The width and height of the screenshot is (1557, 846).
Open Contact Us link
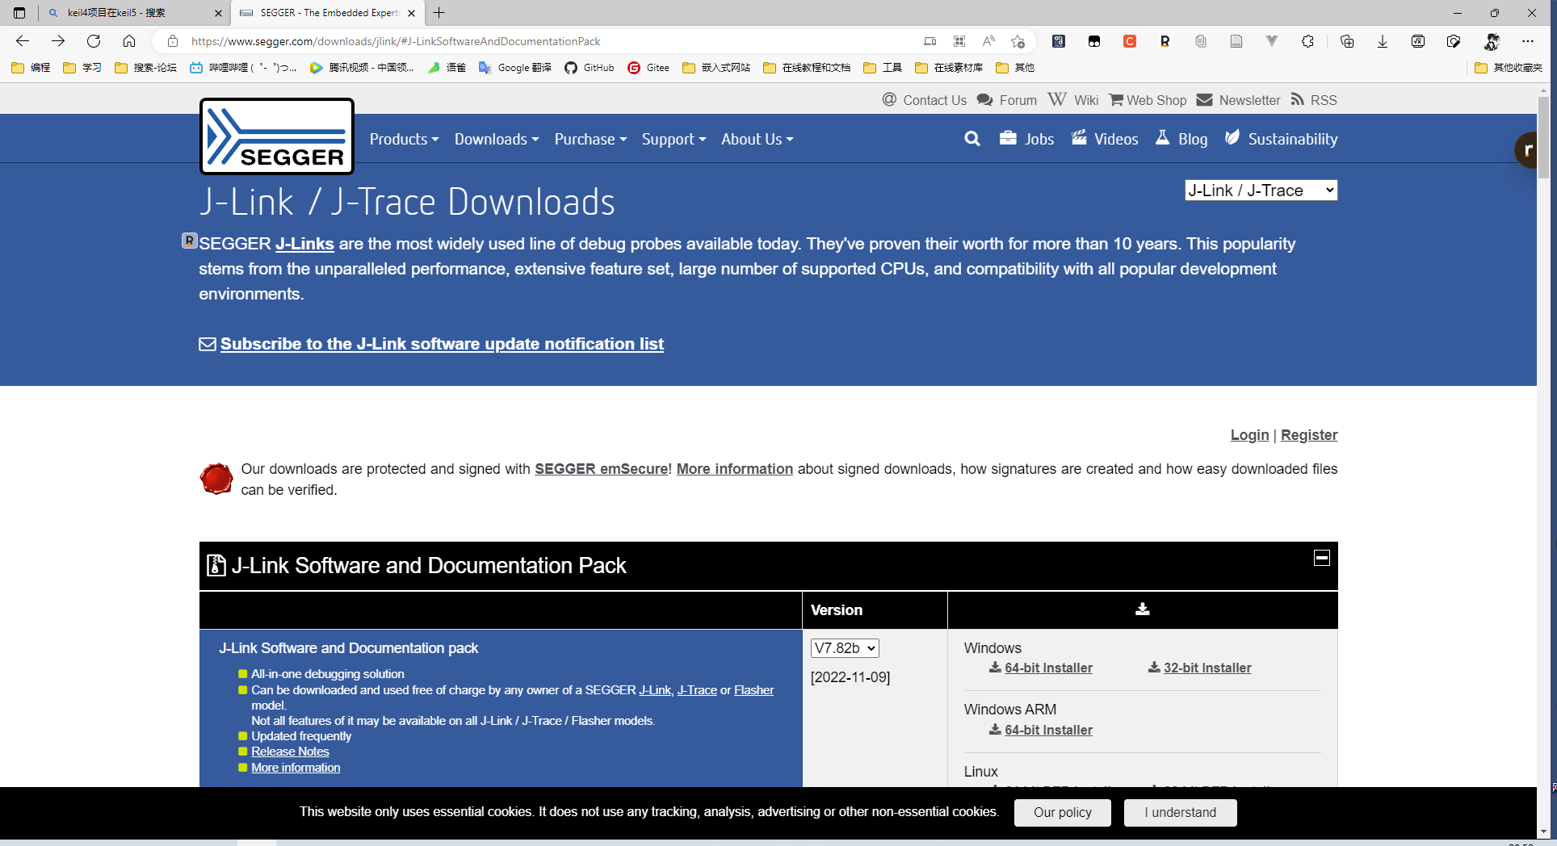(x=925, y=100)
